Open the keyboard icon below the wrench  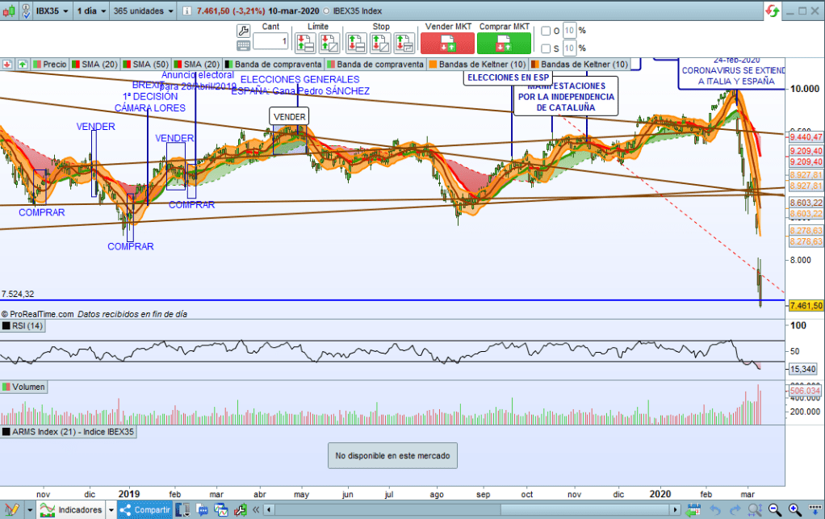click(243, 45)
